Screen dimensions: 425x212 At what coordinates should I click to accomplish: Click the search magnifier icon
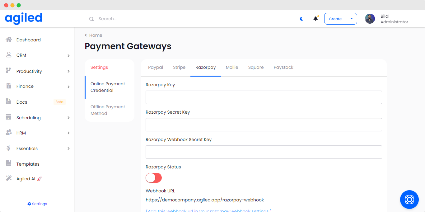[x=91, y=19]
